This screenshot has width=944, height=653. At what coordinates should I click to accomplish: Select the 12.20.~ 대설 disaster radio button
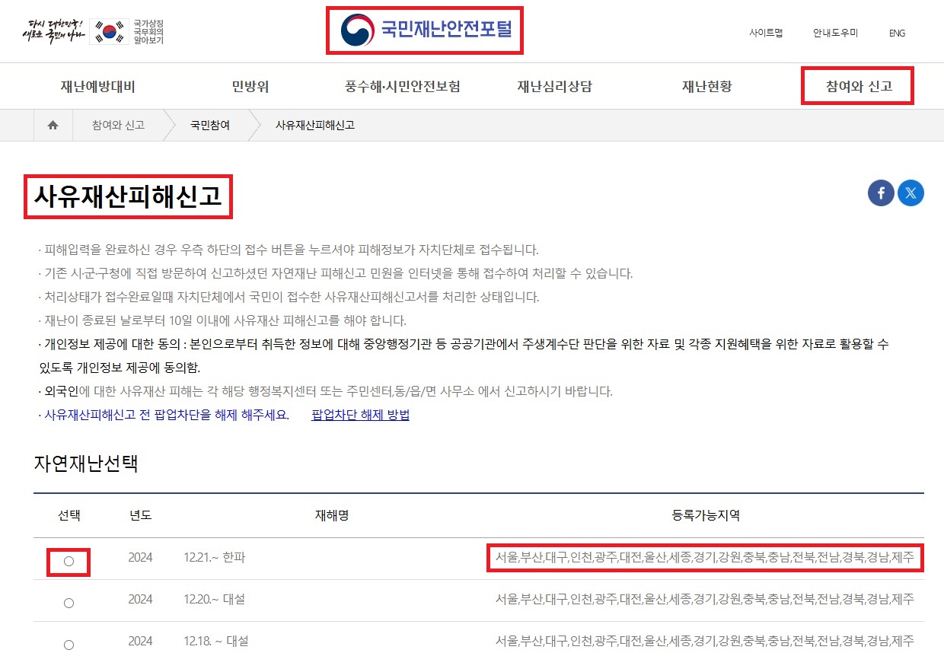(69, 602)
